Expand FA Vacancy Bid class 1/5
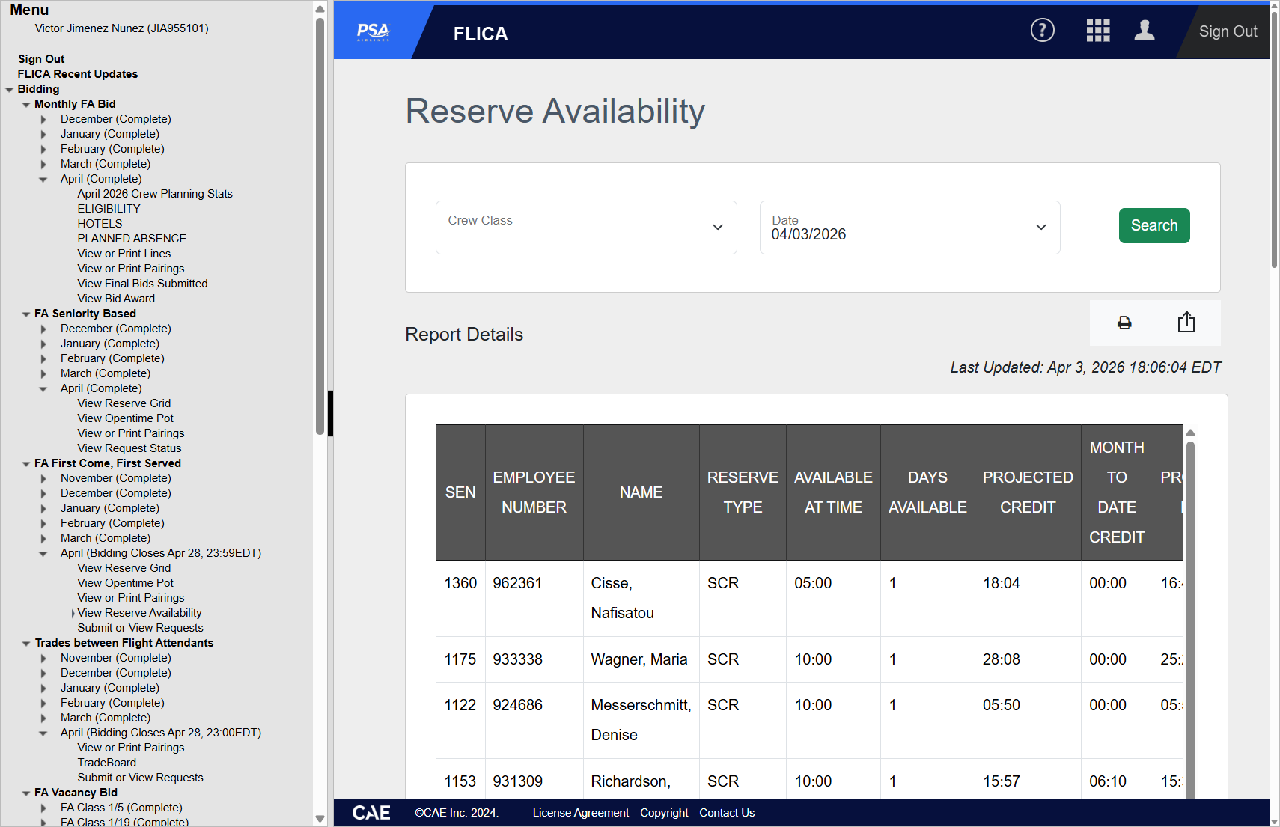The height and width of the screenshot is (827, 1280). (43, 808)
